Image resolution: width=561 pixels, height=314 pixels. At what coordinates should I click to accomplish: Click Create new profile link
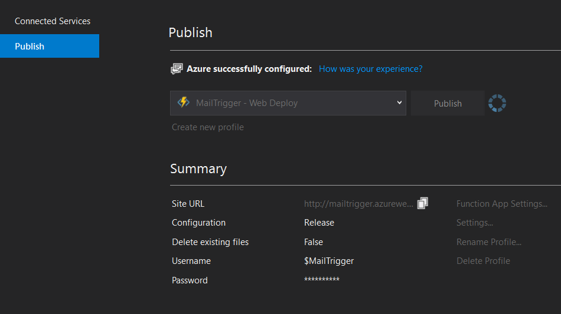point(207,127)
